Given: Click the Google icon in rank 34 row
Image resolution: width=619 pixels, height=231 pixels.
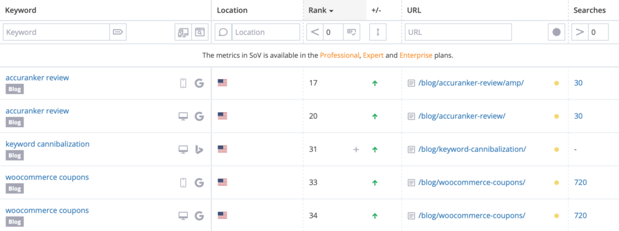Looking at the screenshot, I should (x=199, y=216).
